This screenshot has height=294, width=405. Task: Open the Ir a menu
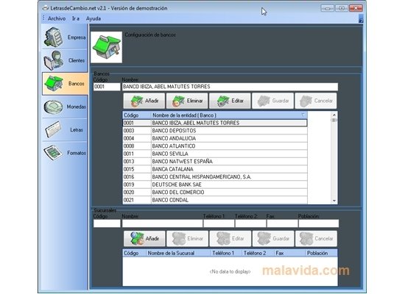pos(75,18)
